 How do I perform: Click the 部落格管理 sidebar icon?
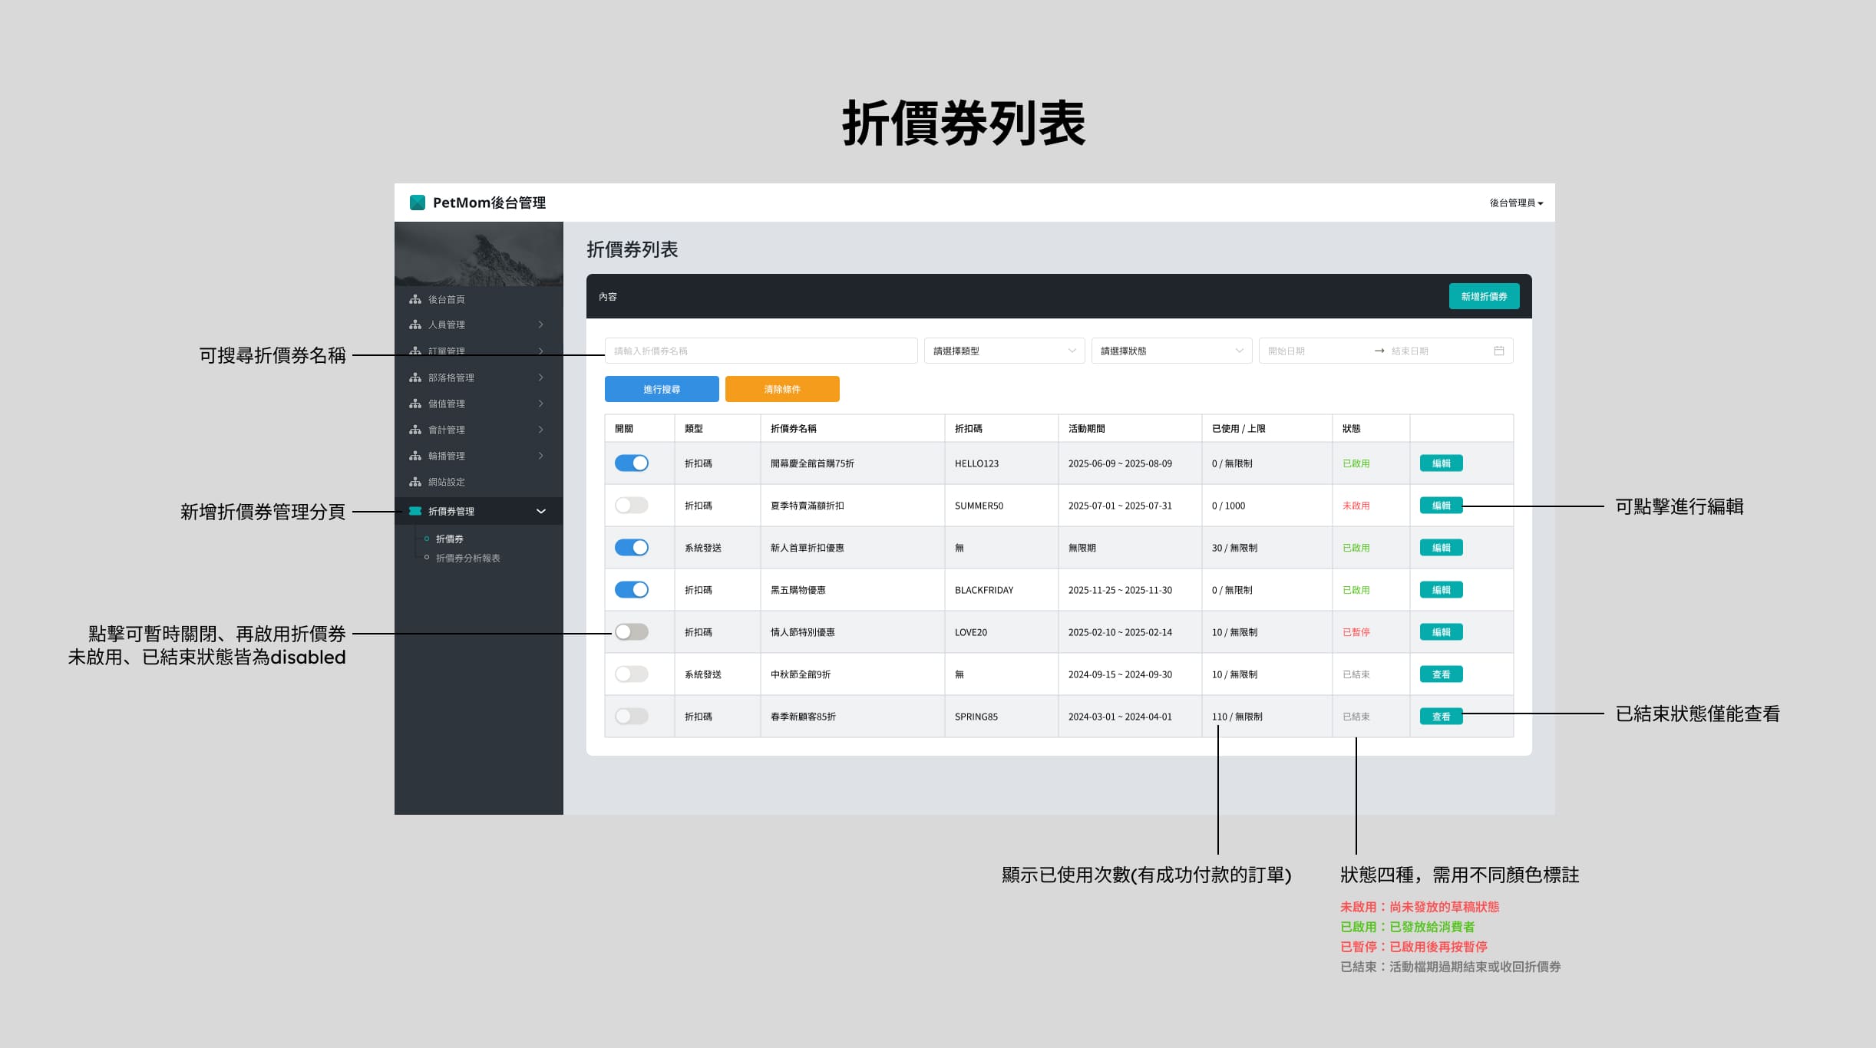click(415, 377)
